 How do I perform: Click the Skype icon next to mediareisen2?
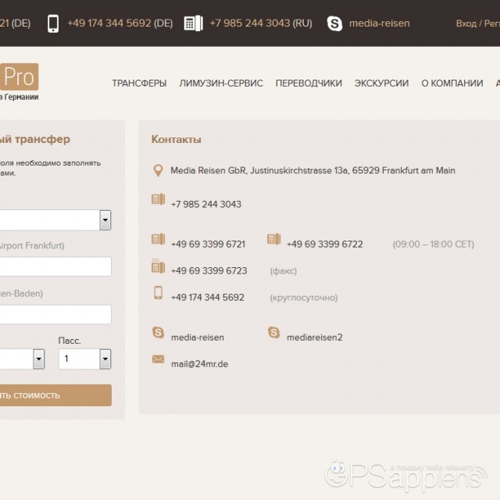[273, 333]
